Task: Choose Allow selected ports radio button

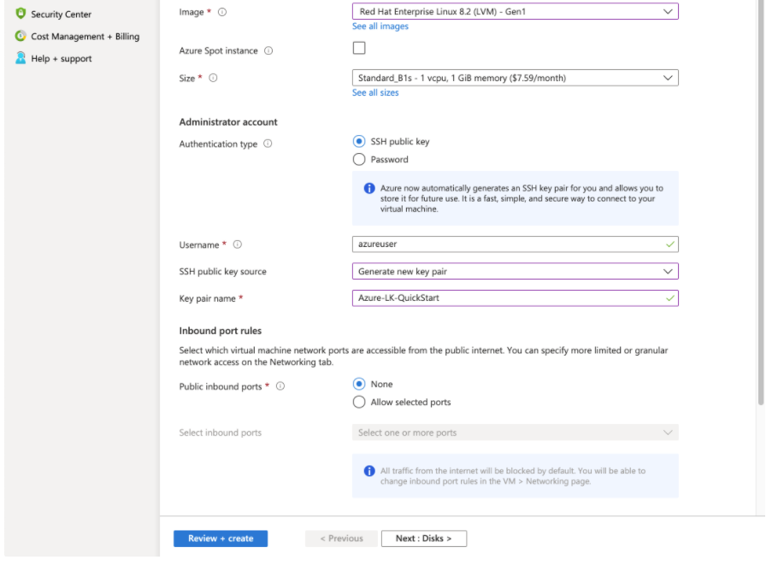Action: coord(359,402)
